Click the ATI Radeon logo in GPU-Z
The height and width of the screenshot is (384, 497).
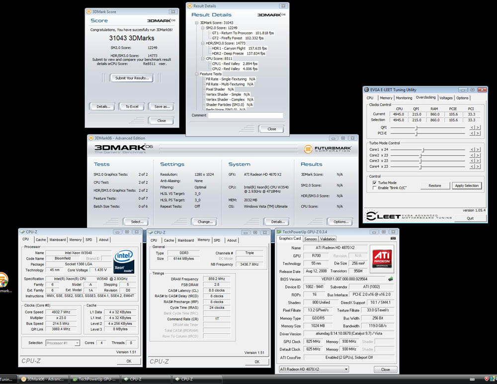coord(382,258)
